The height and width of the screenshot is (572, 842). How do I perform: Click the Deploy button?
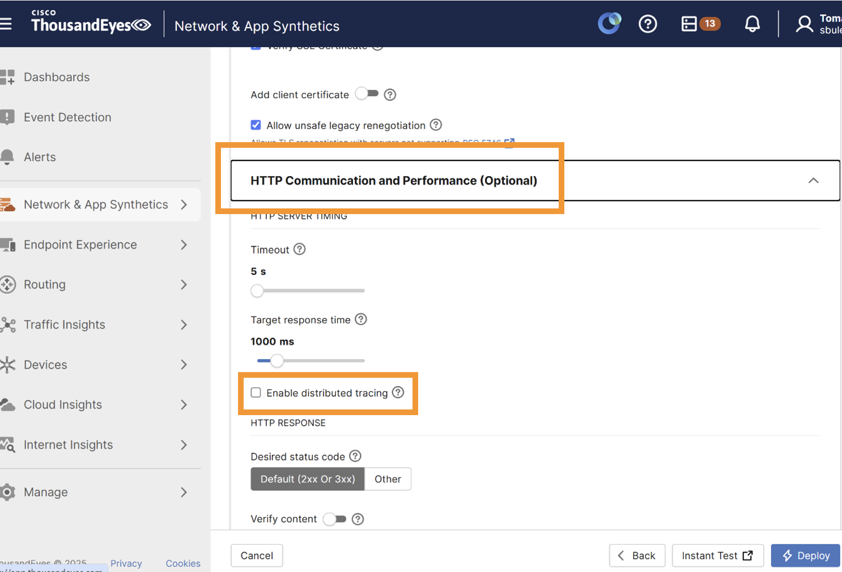(805, 556)
